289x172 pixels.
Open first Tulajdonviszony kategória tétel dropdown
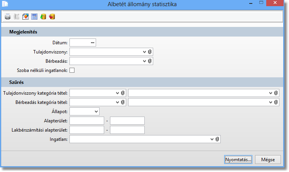pyautogui.click(x=117, y=93)
